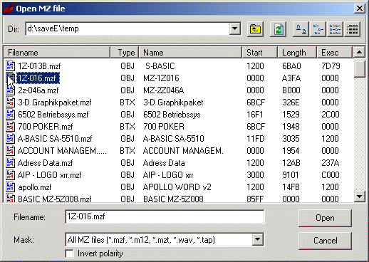The width and height of the screenshot is (369, 262).
Task: Select file 700 POKER.mzf
Action: tap(46, 127)
